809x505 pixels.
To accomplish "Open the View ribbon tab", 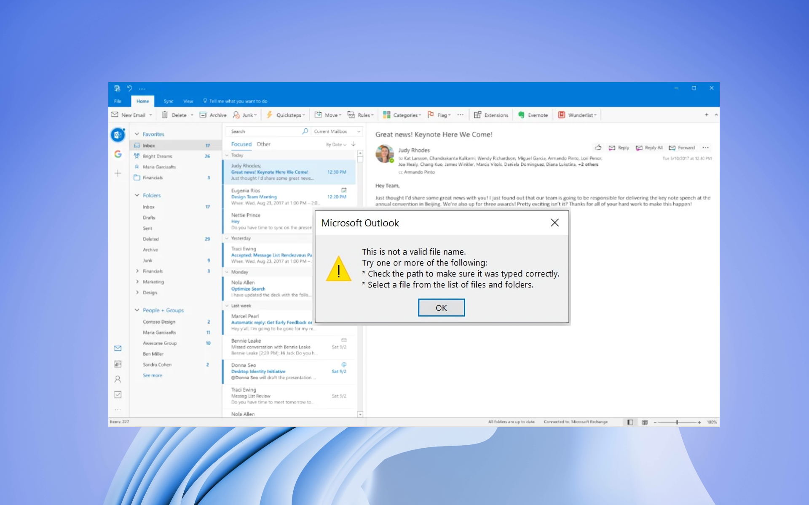I will (188, 101).
